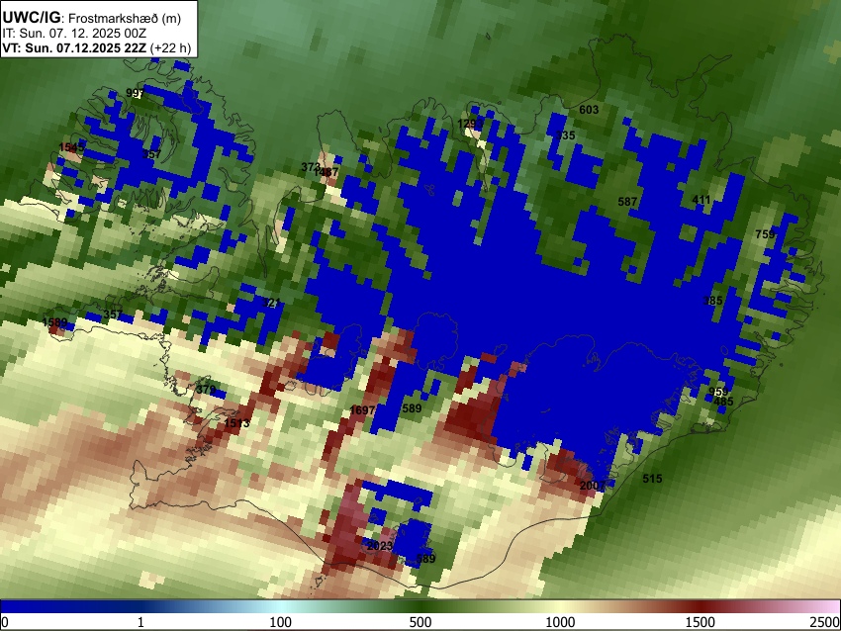The height and width of the screenshot is (631, 841).
Task: Click the map value label '1697'
Action: 362,410
